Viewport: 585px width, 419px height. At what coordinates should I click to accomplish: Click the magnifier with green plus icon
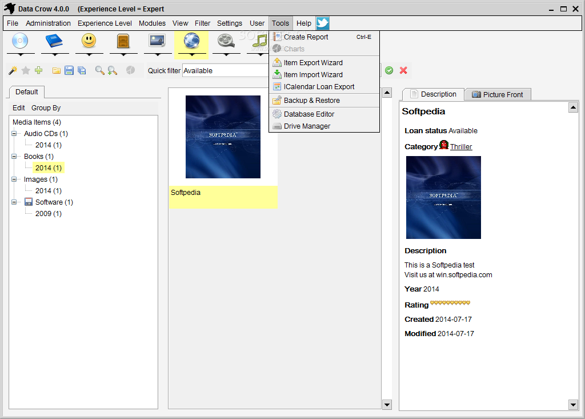click(x=113, y=70)
